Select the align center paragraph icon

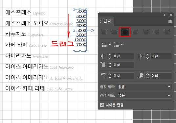(x=115, y=32)
